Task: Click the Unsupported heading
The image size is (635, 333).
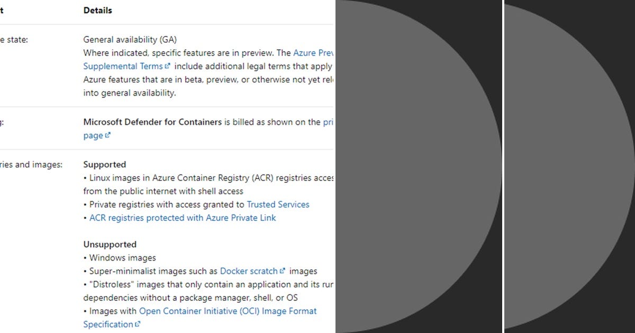Action: tap(110, 244)
